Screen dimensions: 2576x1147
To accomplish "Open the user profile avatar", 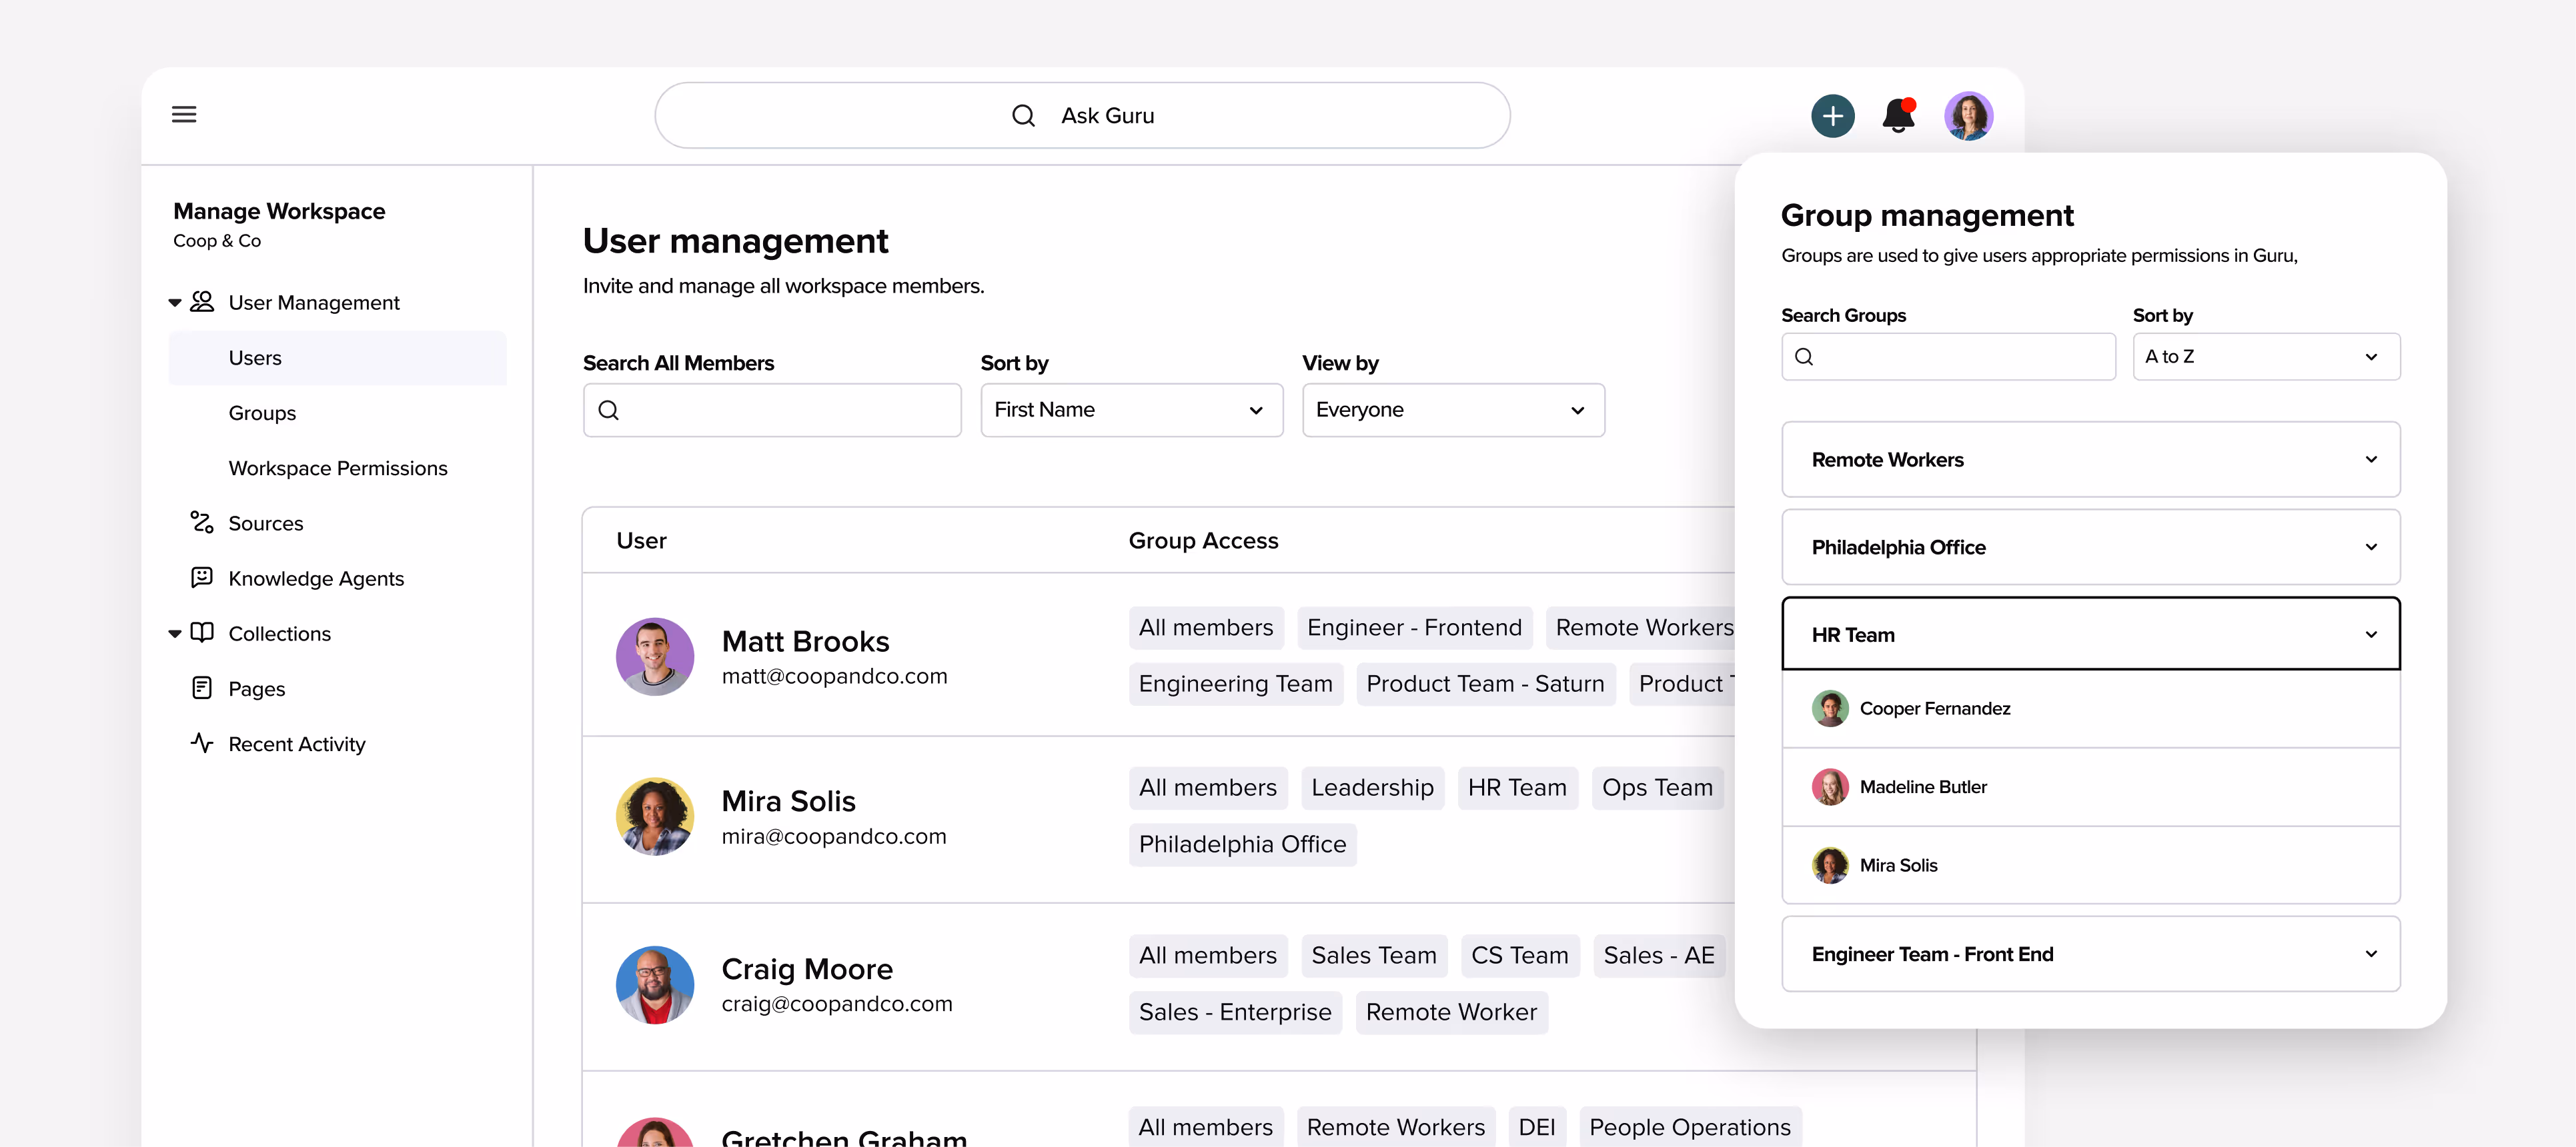I will point(1968,116).
